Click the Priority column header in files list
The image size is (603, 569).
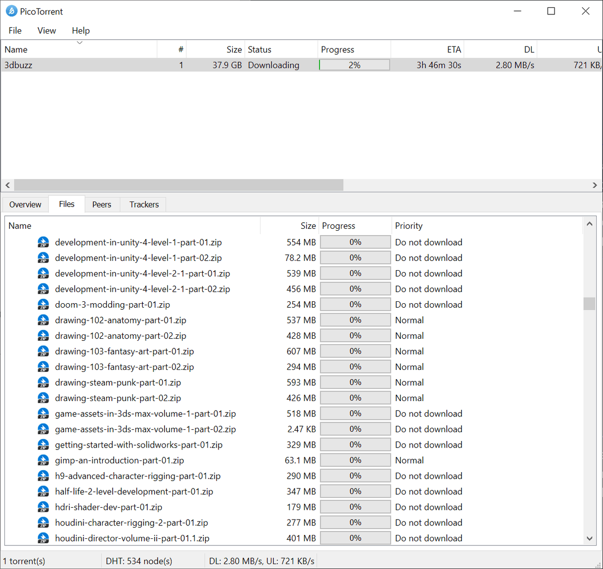[487, 226]
